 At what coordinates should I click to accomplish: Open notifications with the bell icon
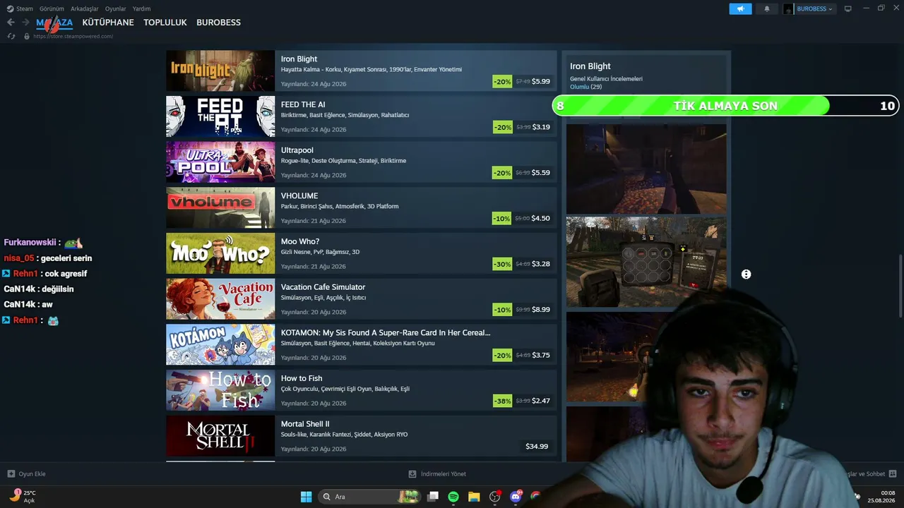click(767, 8)
